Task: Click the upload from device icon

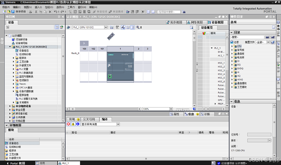Action: [x=80, y=12]
